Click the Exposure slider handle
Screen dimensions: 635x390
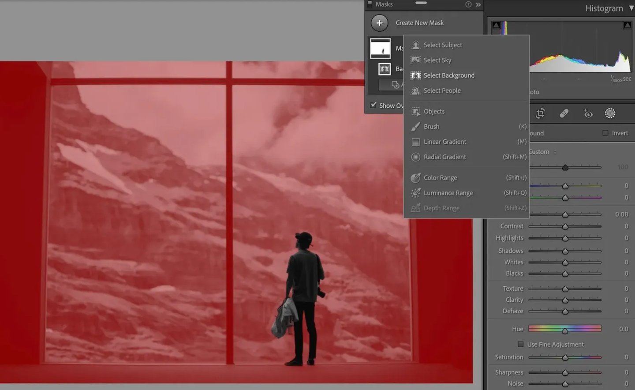point(565,215)
